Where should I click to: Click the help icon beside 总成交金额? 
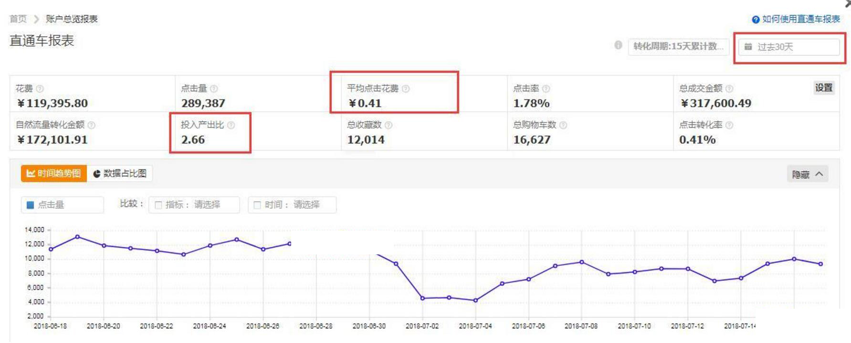coord(729,89)
